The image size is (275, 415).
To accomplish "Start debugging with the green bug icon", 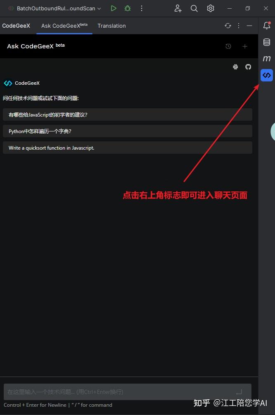I will (128, 8).
